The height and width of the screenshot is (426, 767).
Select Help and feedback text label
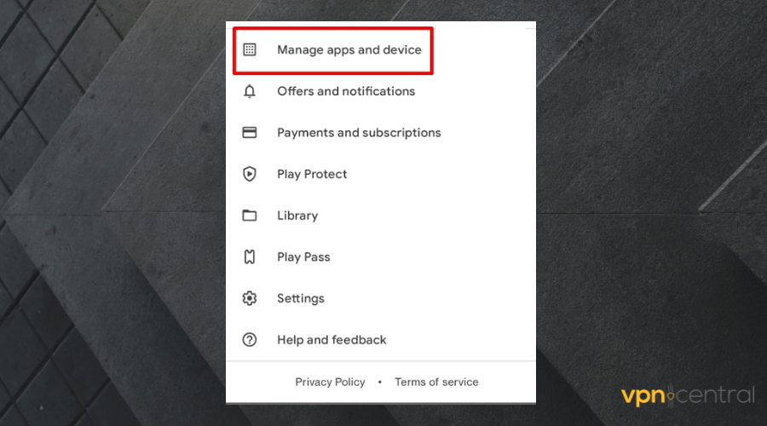click(x=332, y=340)
